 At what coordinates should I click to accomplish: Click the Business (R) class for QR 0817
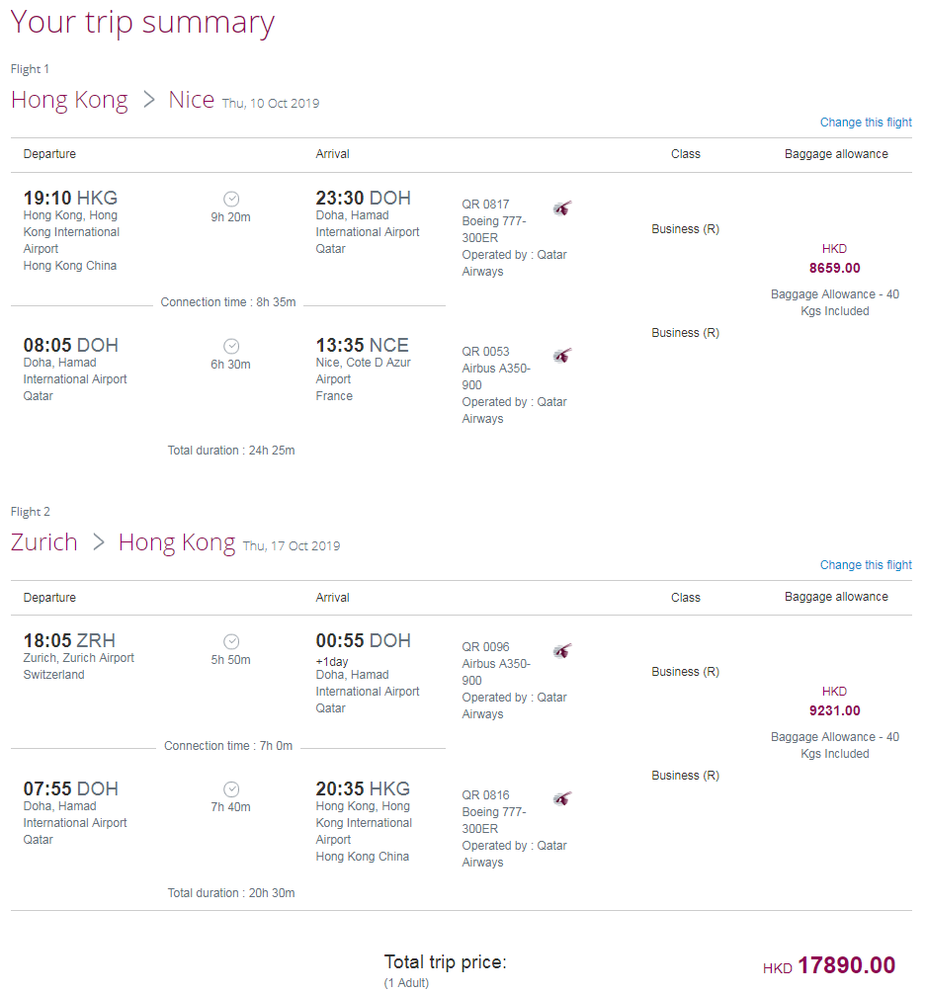[686, 228]
